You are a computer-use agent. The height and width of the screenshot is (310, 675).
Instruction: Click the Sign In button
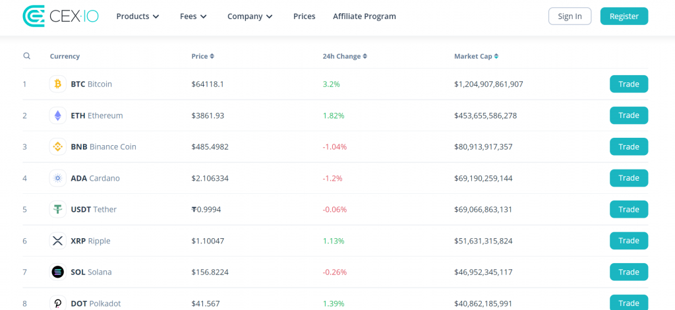570,16
